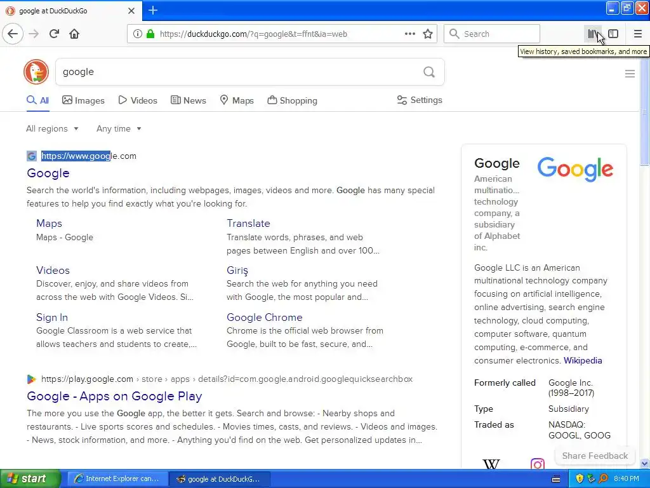This screenshot has width=650, height=488.
Task: Open the Windows Start menu
Action: click(x=30, y=478)
